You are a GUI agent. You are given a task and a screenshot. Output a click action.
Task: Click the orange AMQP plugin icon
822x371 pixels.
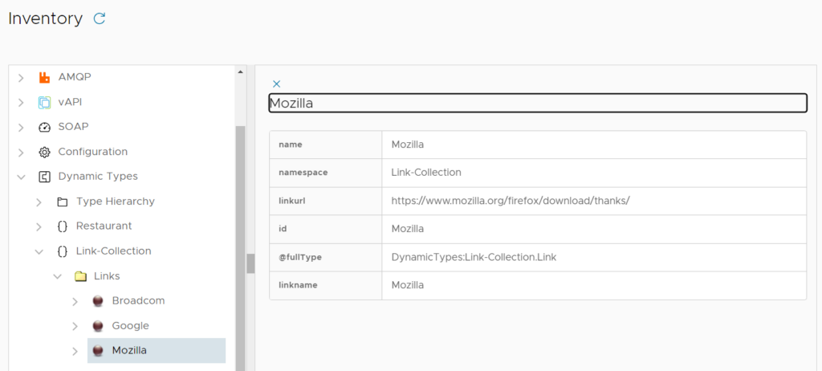pyautogui.click(x=44, y=77)
